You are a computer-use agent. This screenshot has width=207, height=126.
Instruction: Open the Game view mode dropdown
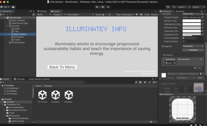(x=44, y=15)
